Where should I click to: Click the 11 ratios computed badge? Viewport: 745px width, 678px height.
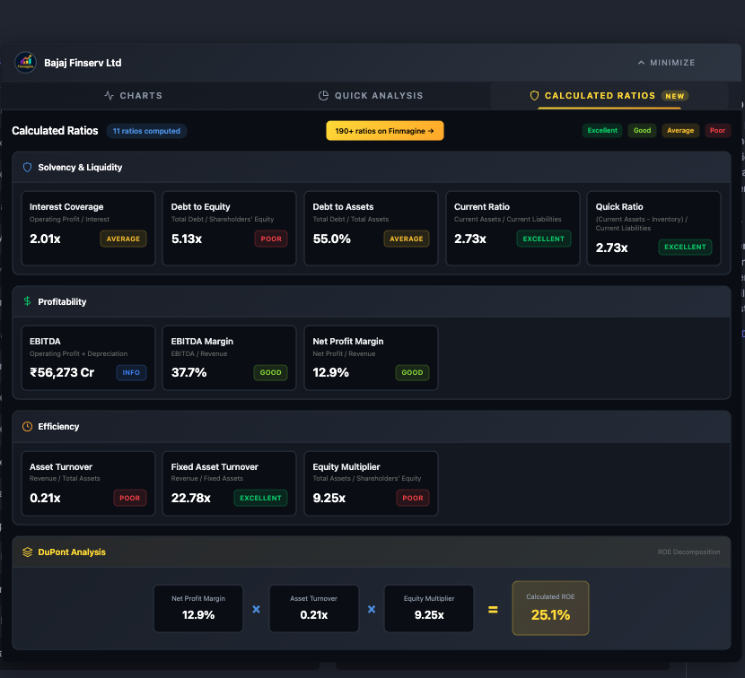(x=145, y=131)
